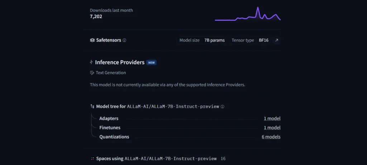Click the NEW badge beside Inference Providers
367x165 pixels.
(x=152, y=62)
